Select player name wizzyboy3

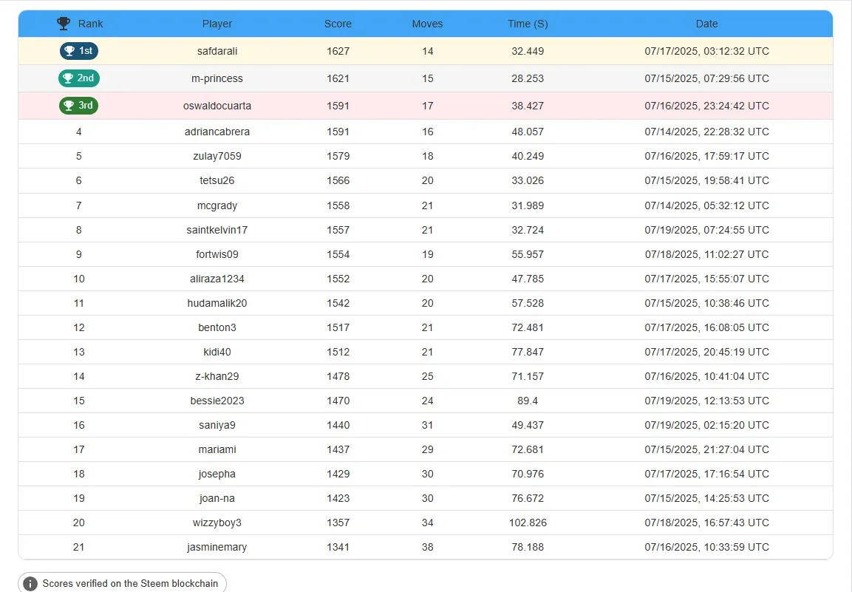pos(217,523)
